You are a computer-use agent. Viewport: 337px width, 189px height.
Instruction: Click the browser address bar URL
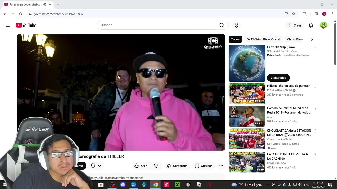(58, 14)
